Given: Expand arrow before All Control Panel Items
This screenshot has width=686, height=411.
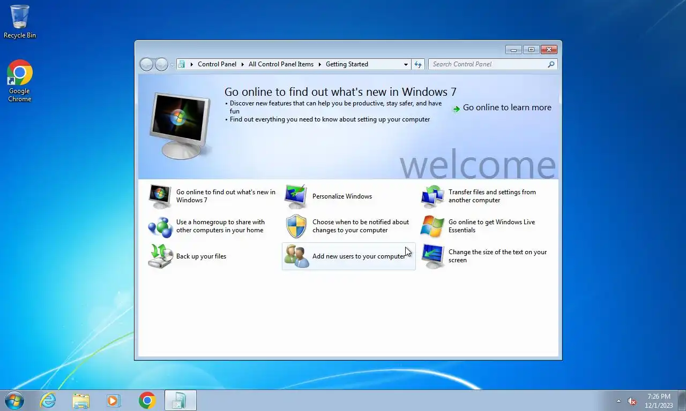Looking at the screenshot, I should 242,64.
